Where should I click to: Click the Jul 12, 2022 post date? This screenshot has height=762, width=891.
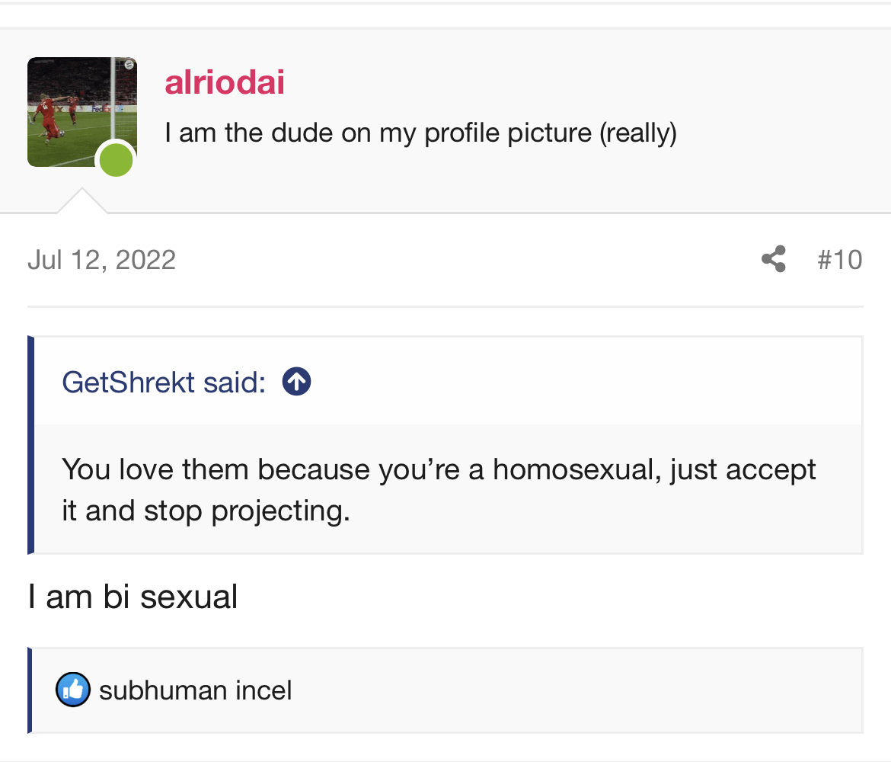[101, 260]
